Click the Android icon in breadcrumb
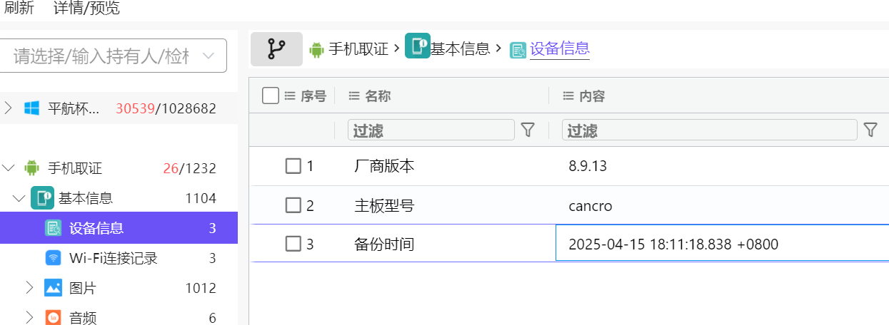Image resolution: width=889 pixels, height=325 pixels. tap(316, 49)
